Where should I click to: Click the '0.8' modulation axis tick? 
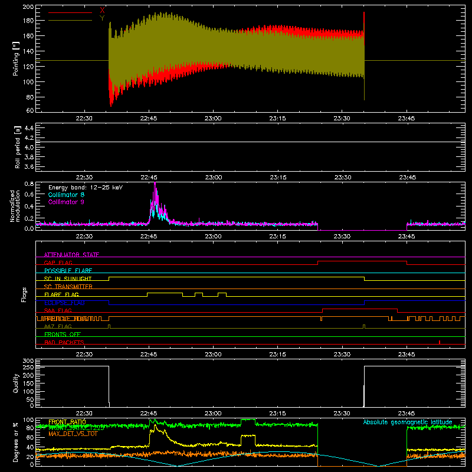click(29, 184)
